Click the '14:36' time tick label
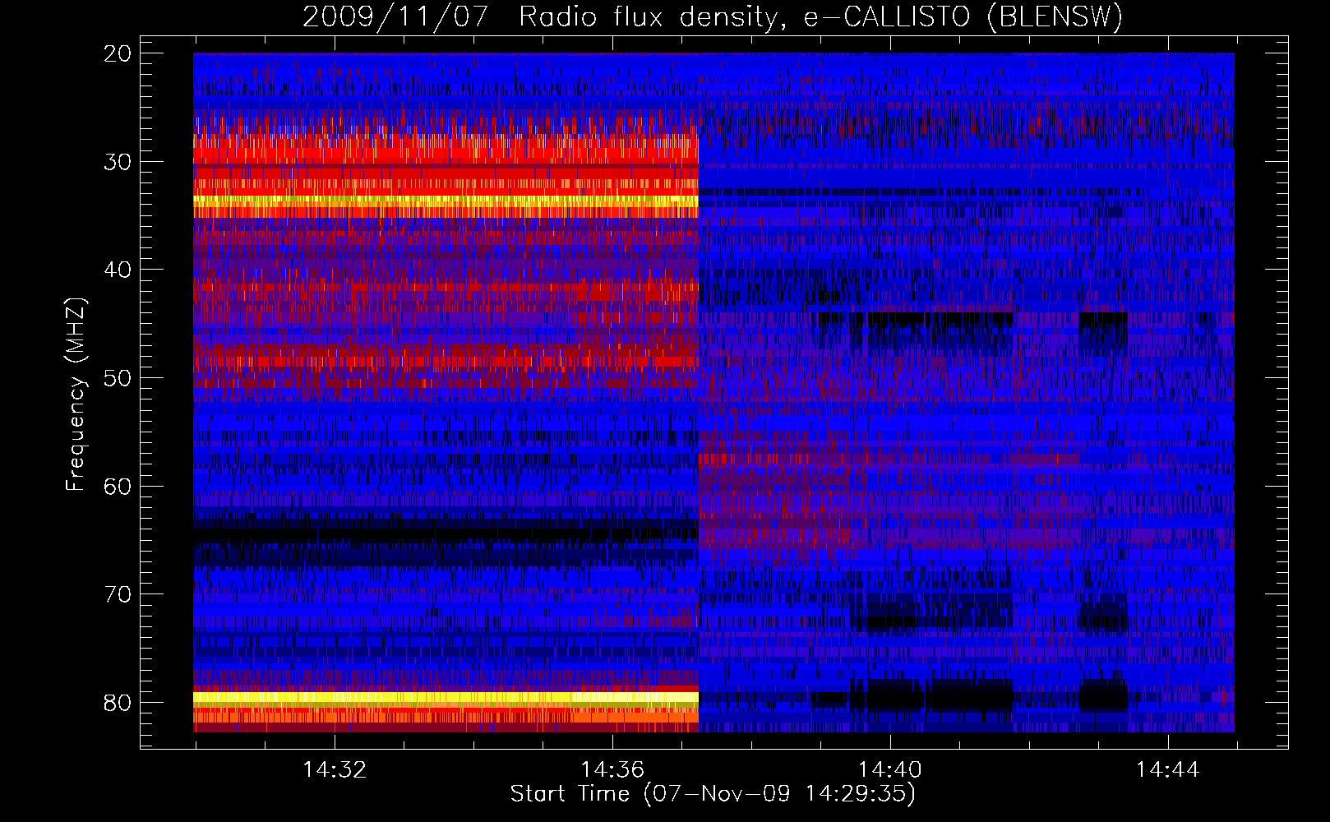 tap(612, 770)
